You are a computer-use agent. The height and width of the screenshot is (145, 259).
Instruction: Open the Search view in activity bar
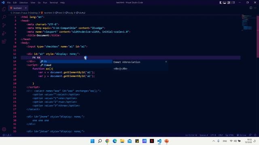tap(4, 17)
